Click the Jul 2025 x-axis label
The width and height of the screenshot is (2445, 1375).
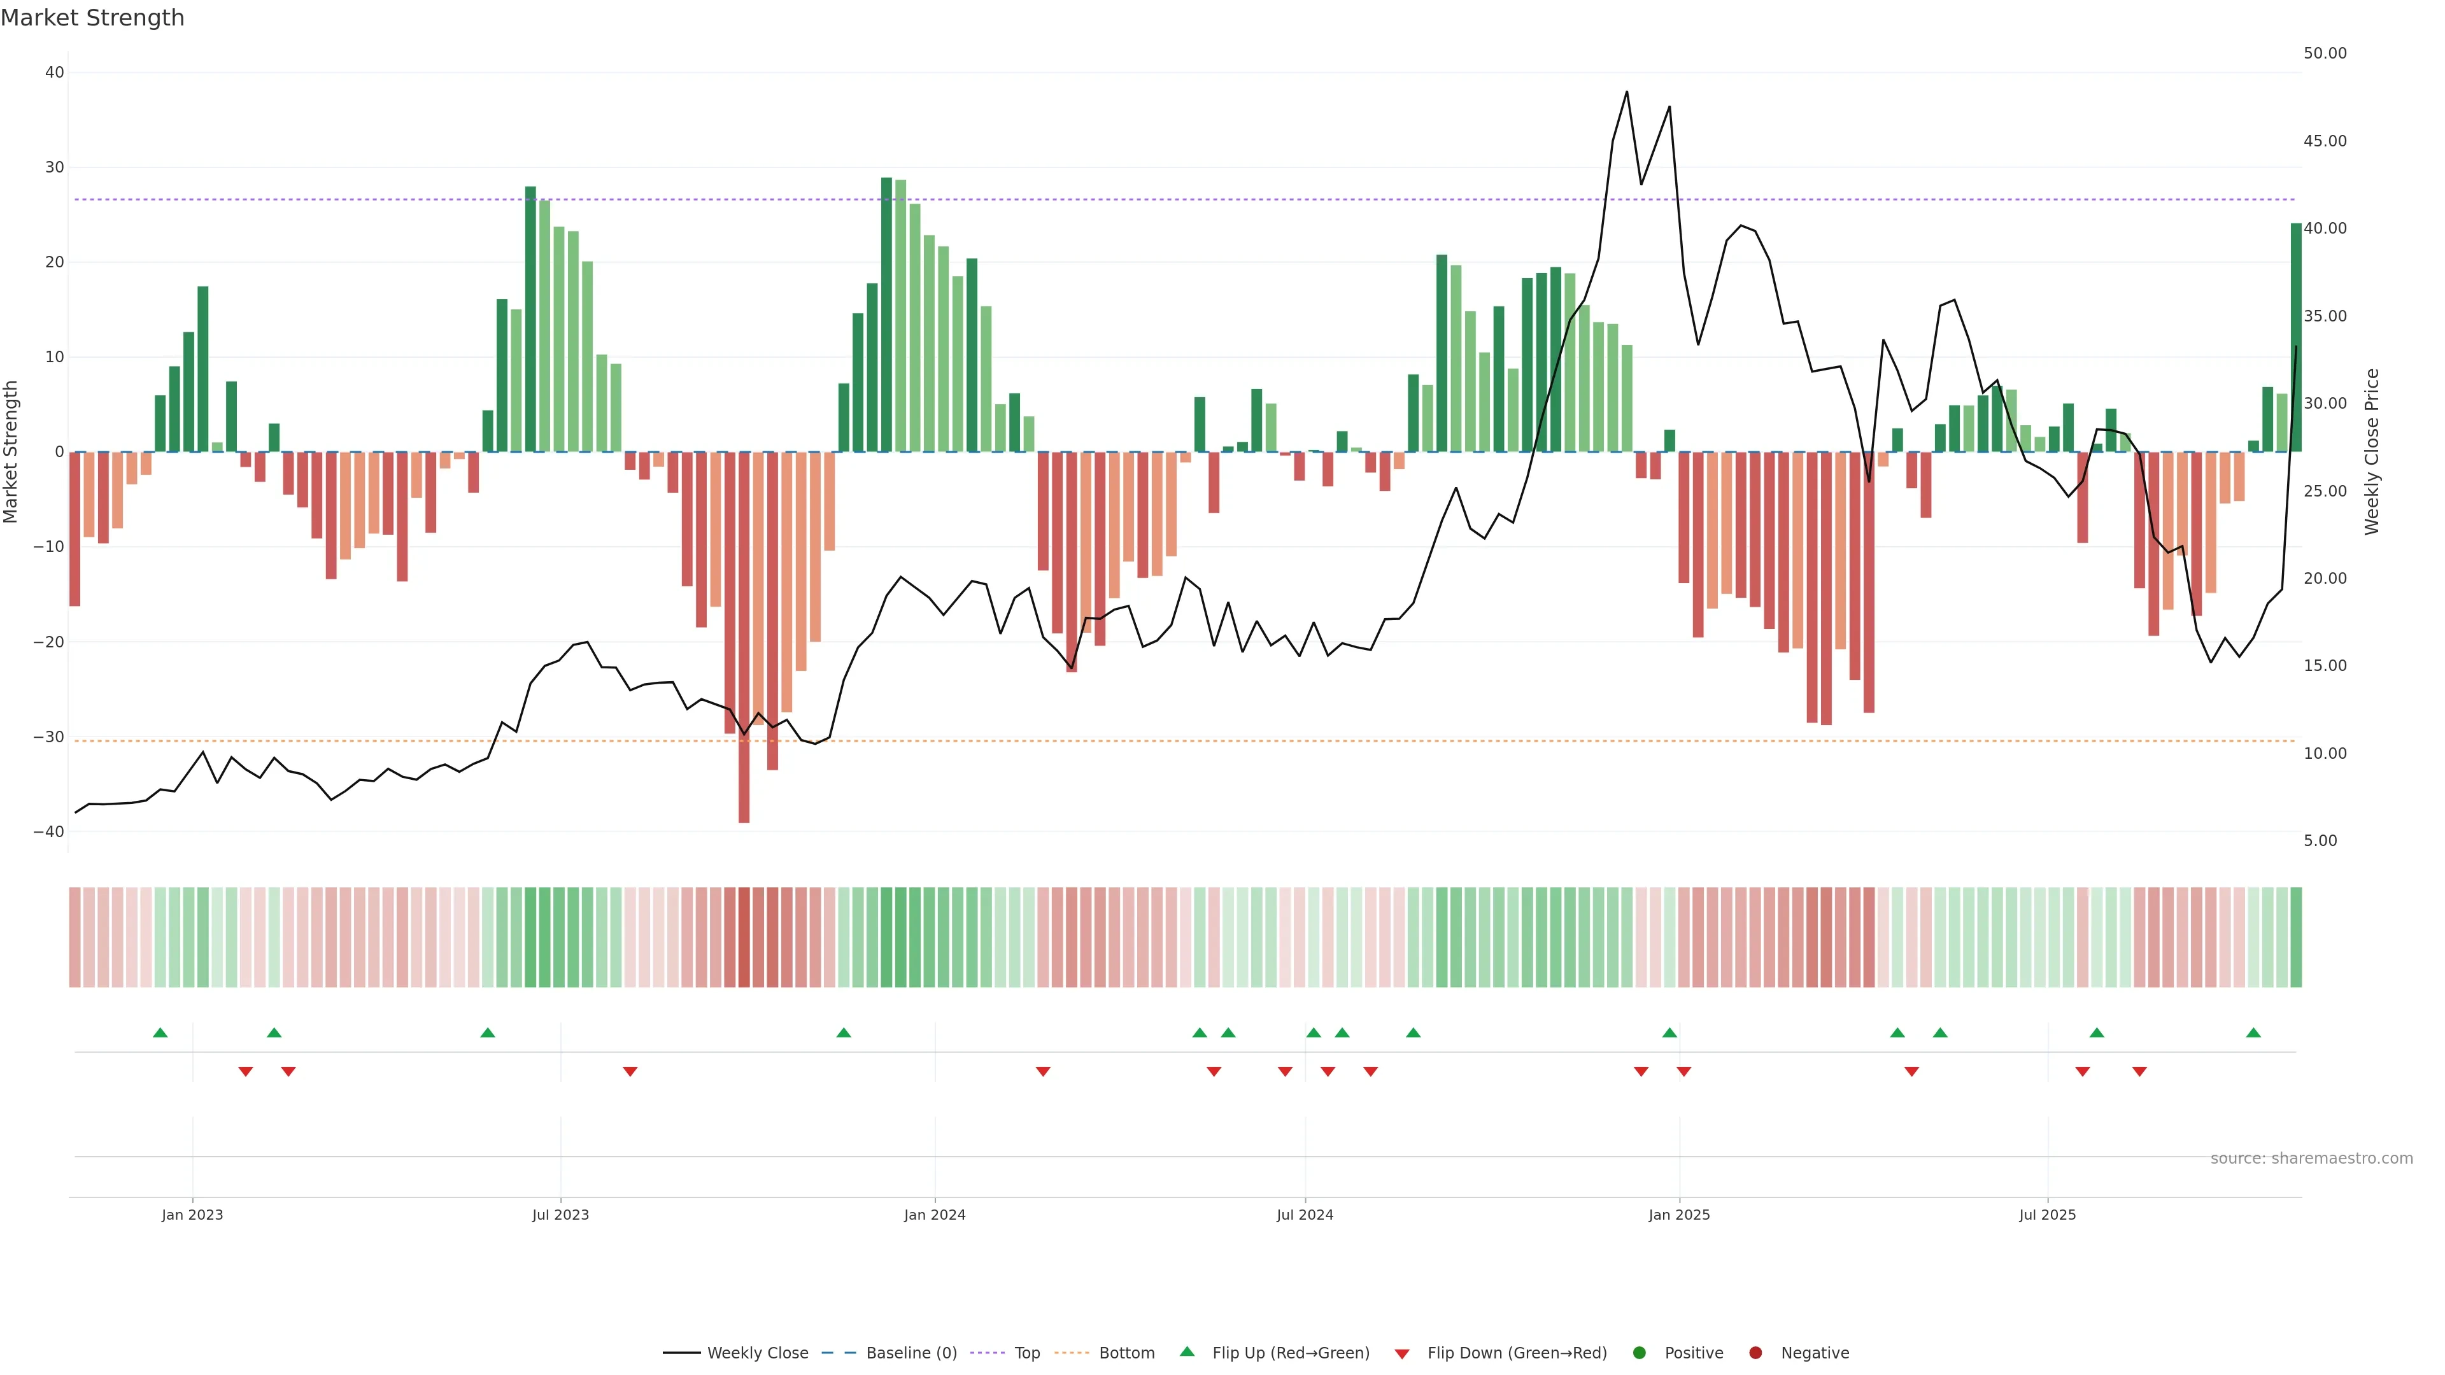tap(2047, 1215)
